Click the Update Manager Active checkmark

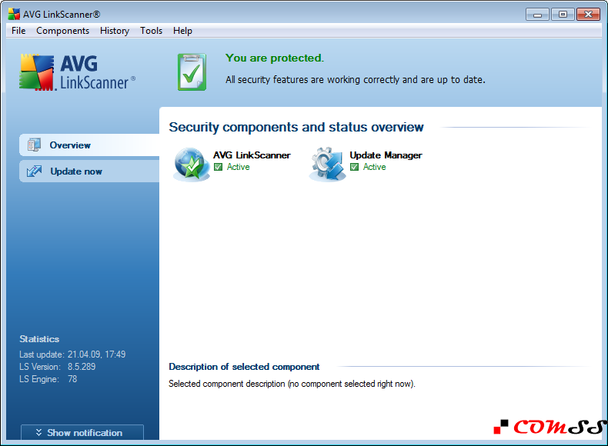click(x=355, y=167)
